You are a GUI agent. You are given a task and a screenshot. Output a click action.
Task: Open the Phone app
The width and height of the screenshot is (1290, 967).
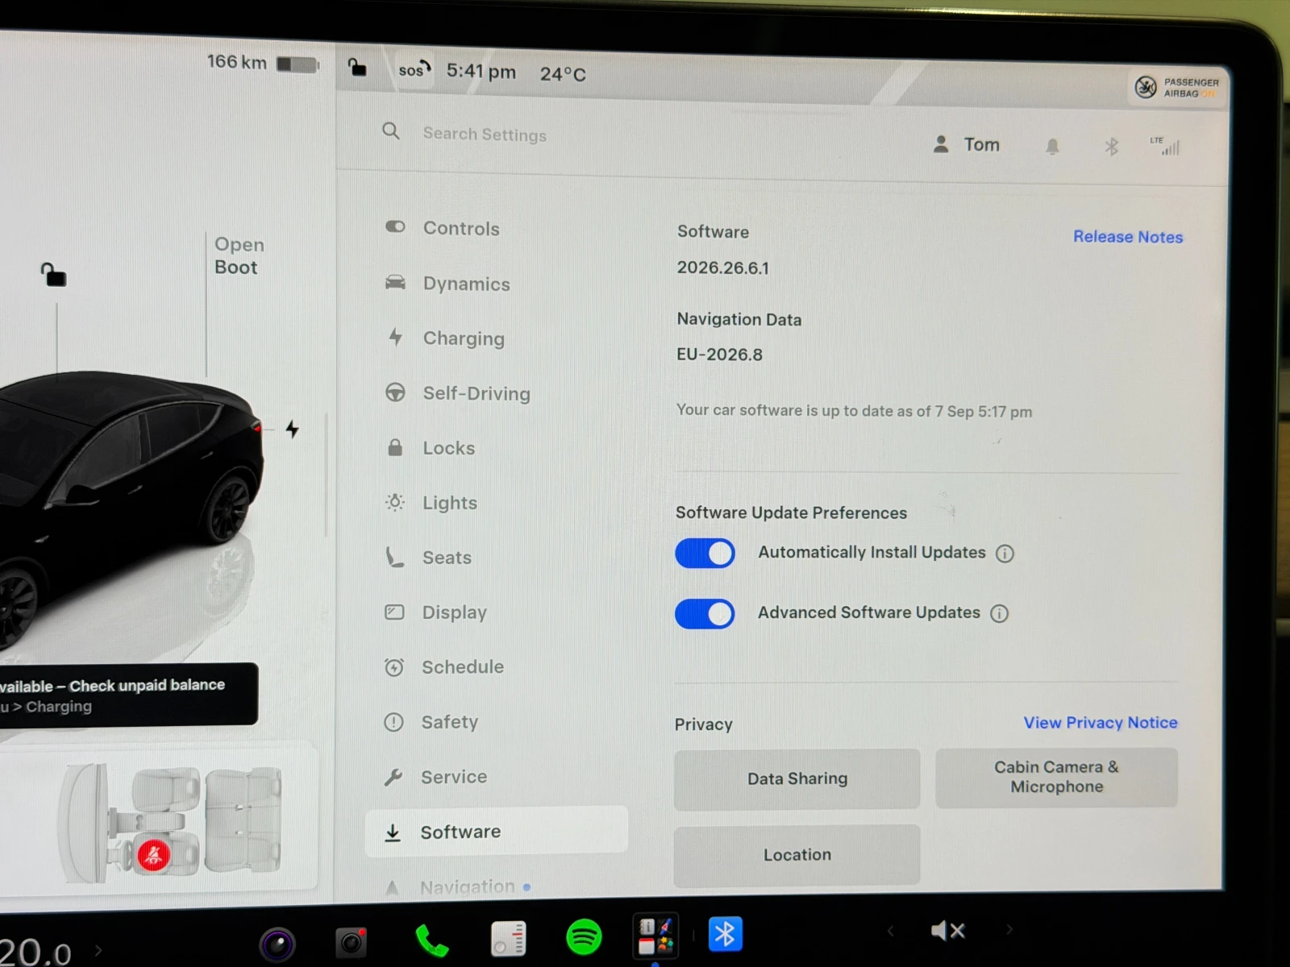pyautogui.click(x=431, y=940)
